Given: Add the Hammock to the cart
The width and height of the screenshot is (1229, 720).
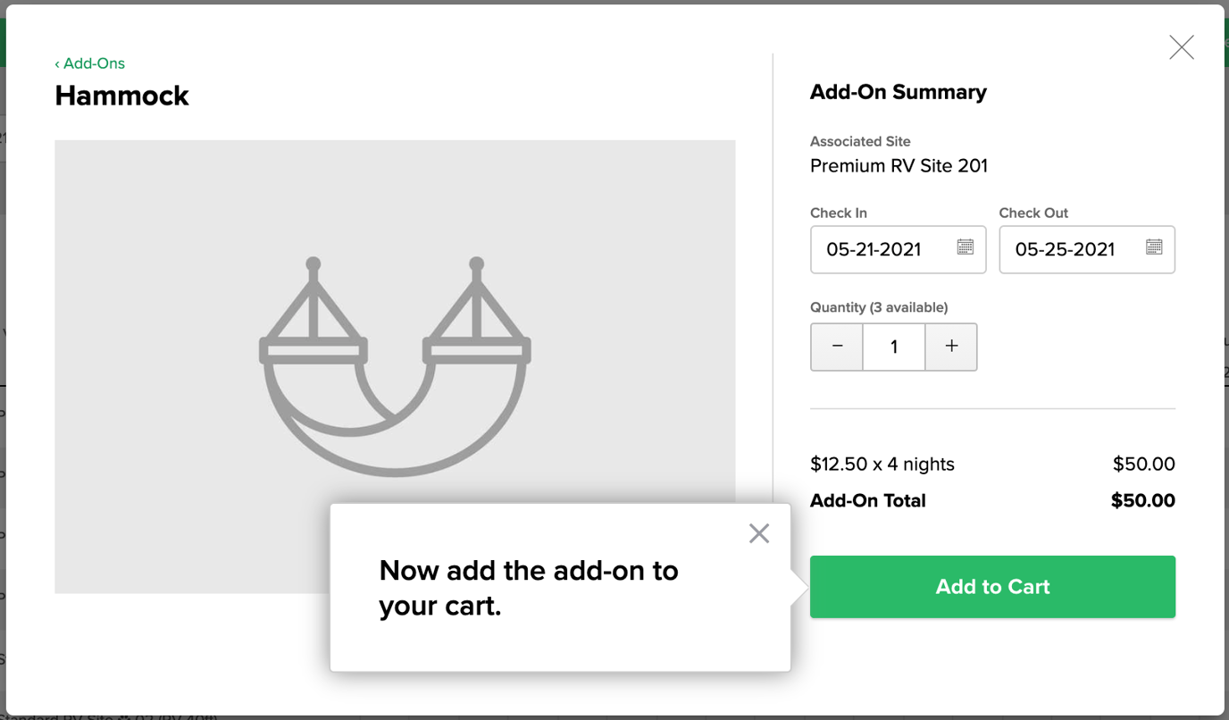Looking at the screenshot, I should tap(991, 586).
